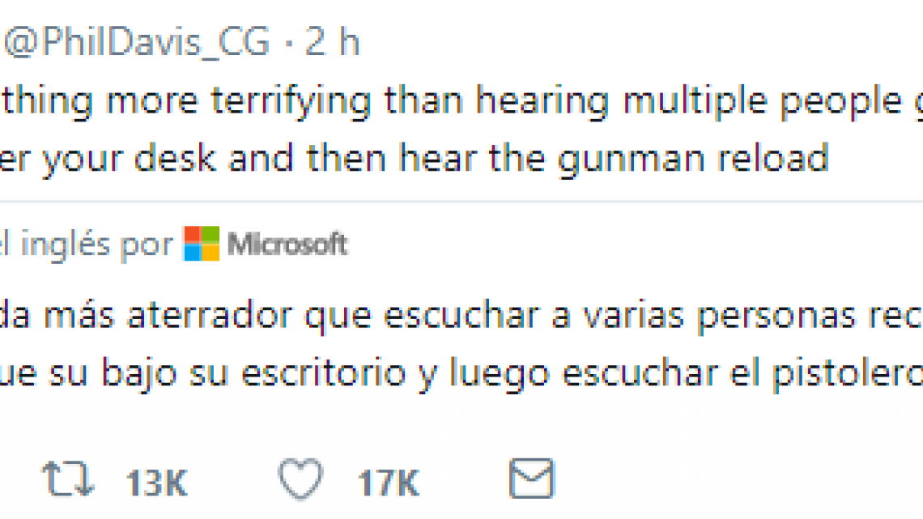Click the Microsoft logo next to the translation
923x519 pixels.
pos(200,244)
